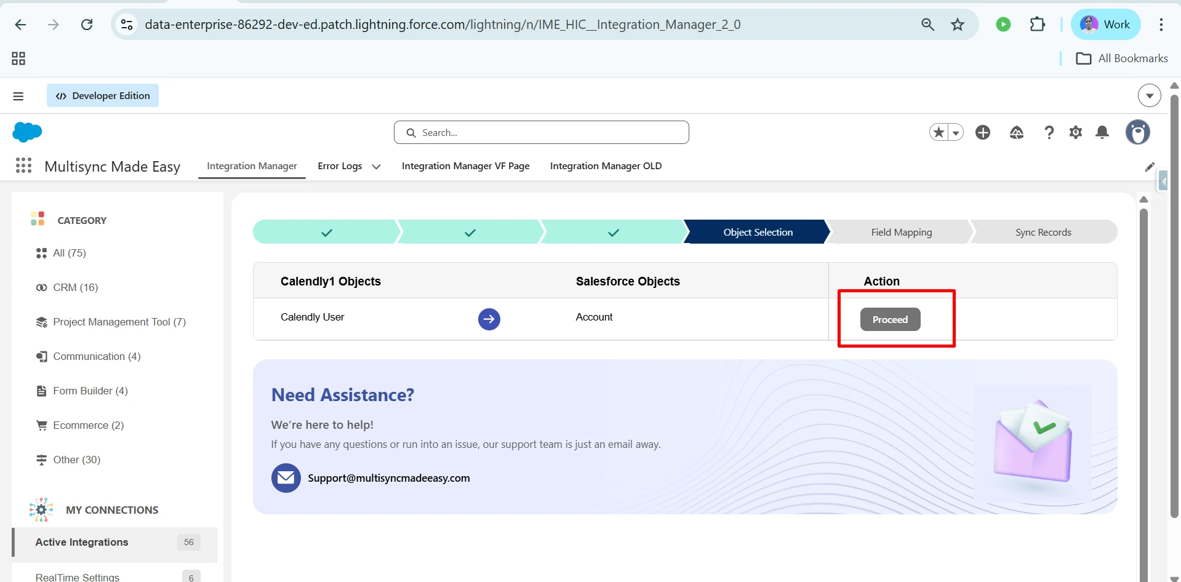Go back with browser back arrow
Image resolution: width=1181 pixels, height=582 pixels.
[x=20, y=25]
